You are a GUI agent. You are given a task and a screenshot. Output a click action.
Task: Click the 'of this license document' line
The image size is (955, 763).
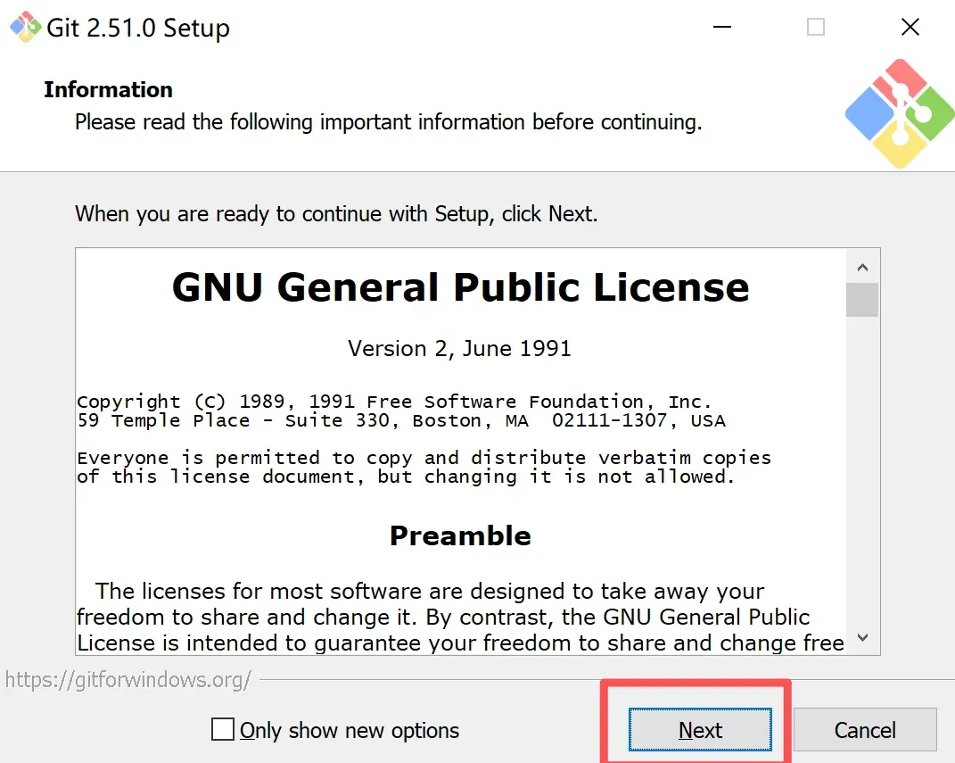406,477
